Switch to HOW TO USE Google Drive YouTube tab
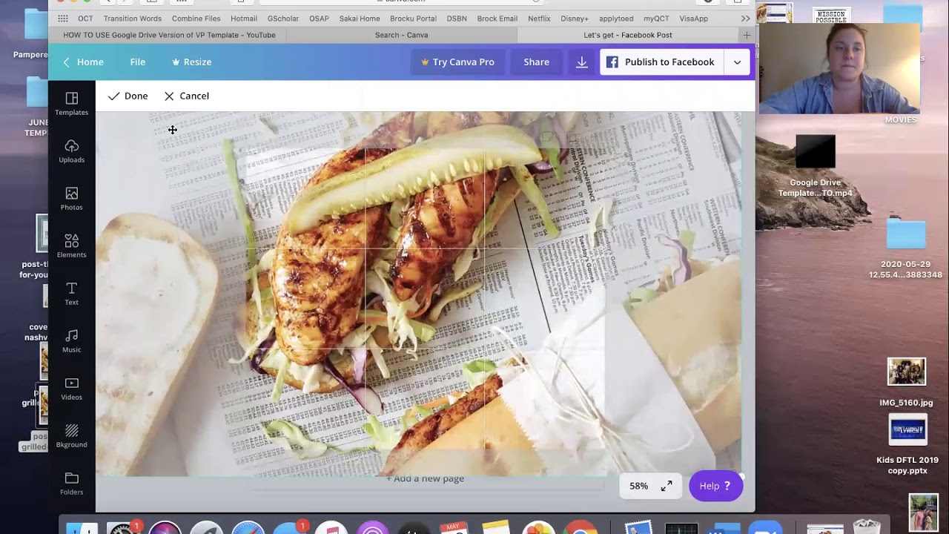 (169, 35)
